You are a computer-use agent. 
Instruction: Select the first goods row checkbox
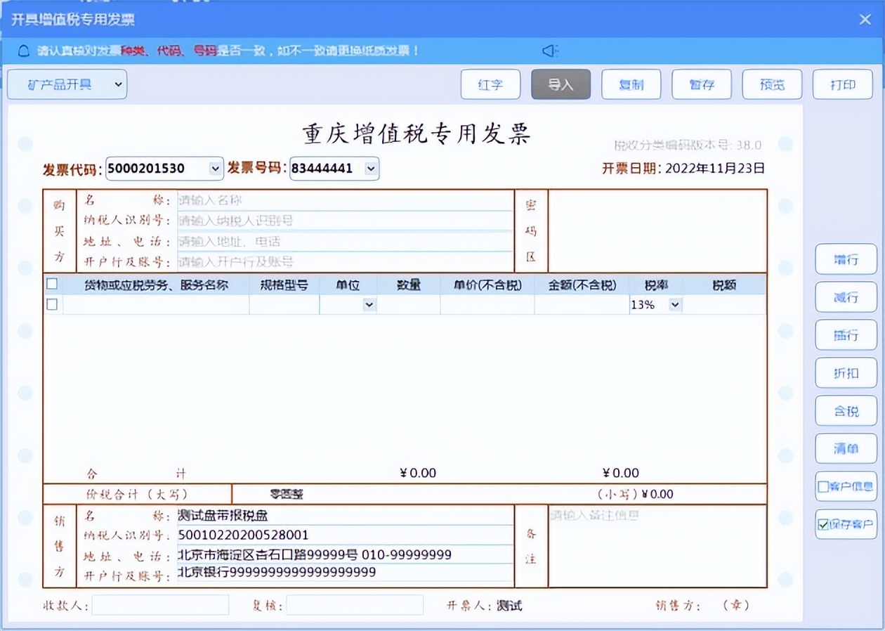[51, 304]
